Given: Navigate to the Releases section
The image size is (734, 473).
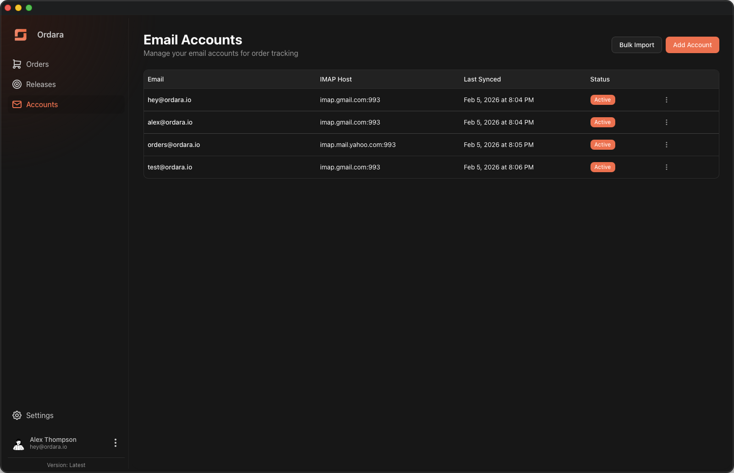Looking at the screenshot, I should [40, 84].
